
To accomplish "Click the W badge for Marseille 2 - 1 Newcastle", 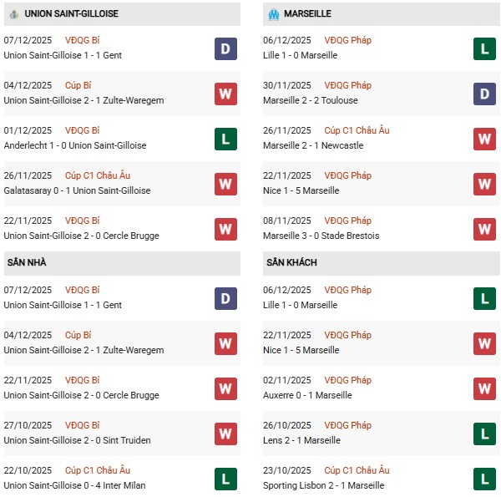I will point(485,139).
